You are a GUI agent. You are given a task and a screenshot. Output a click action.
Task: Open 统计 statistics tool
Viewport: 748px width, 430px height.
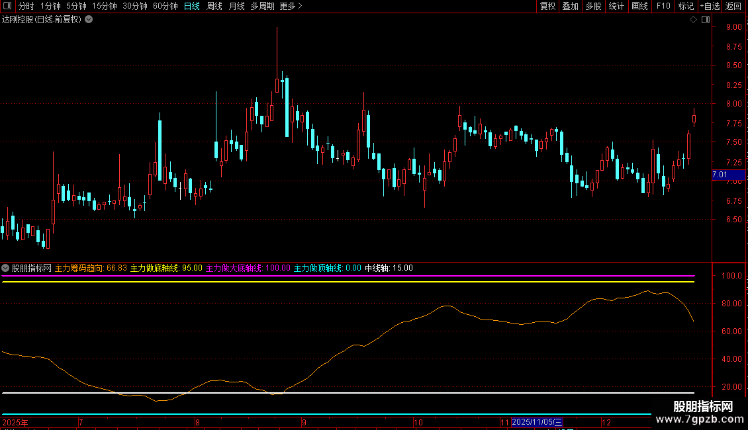(x=616, y=6)
